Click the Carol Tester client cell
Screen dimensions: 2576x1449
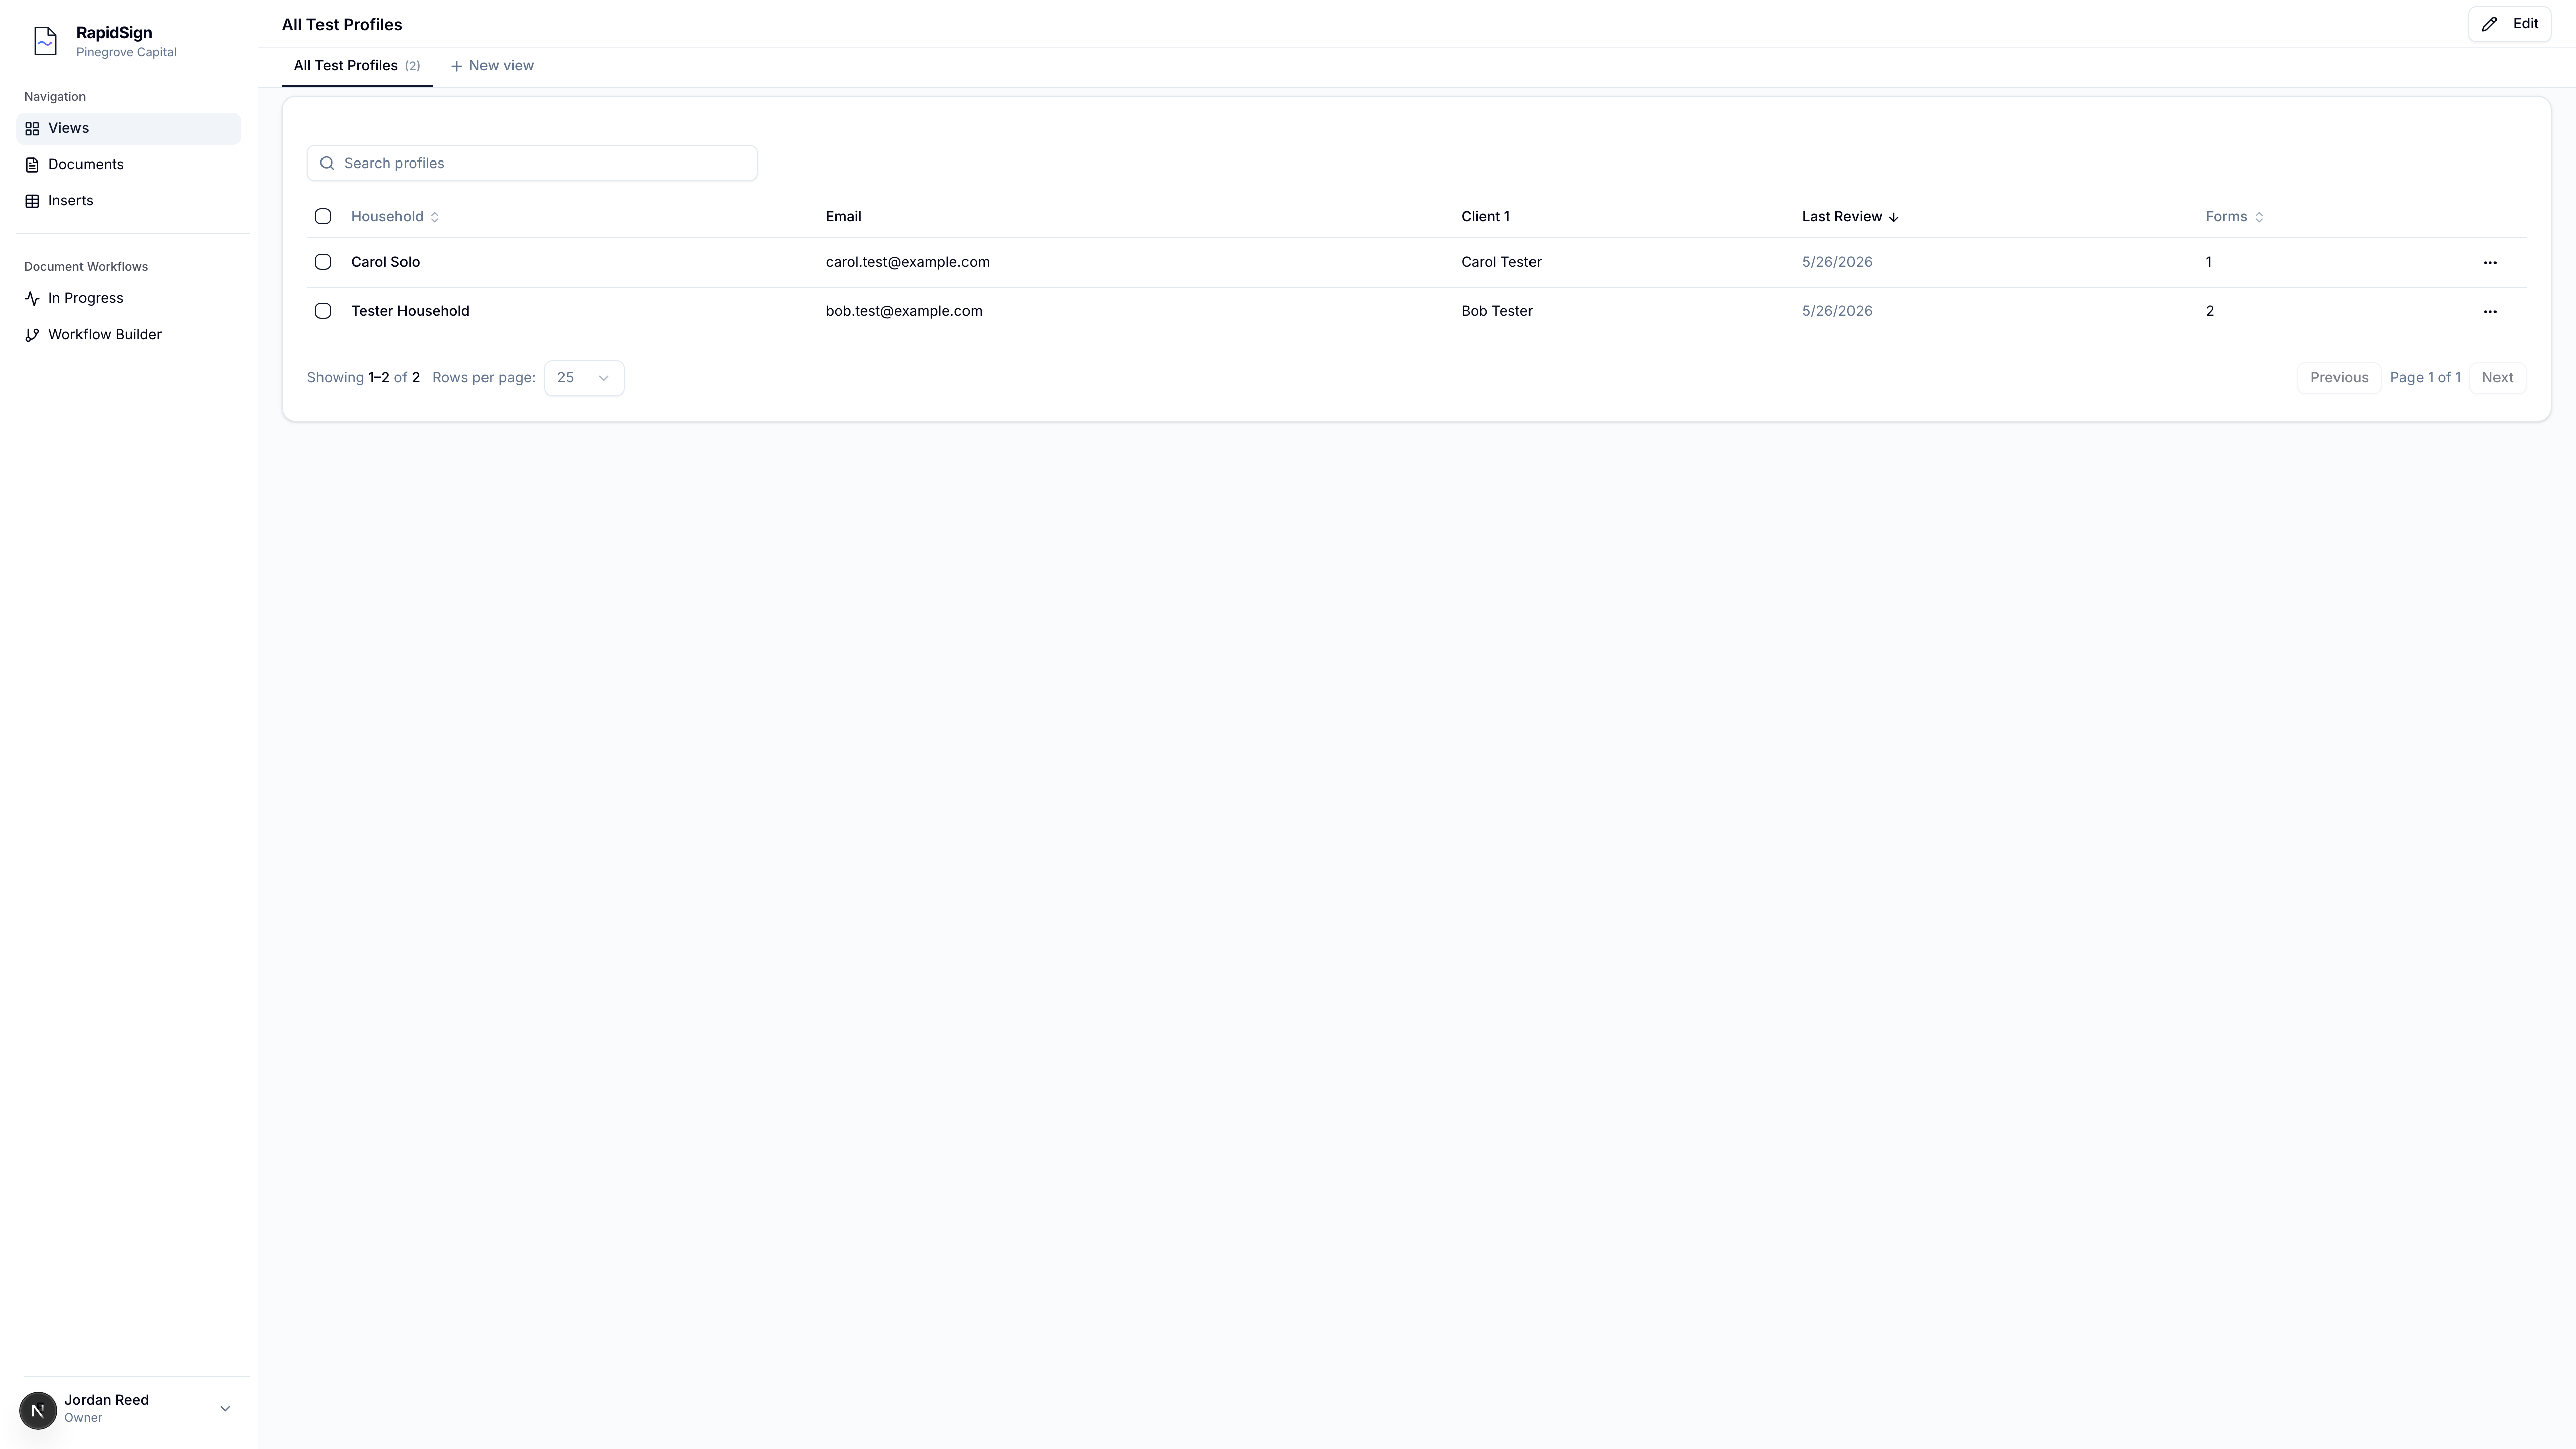1501,262
